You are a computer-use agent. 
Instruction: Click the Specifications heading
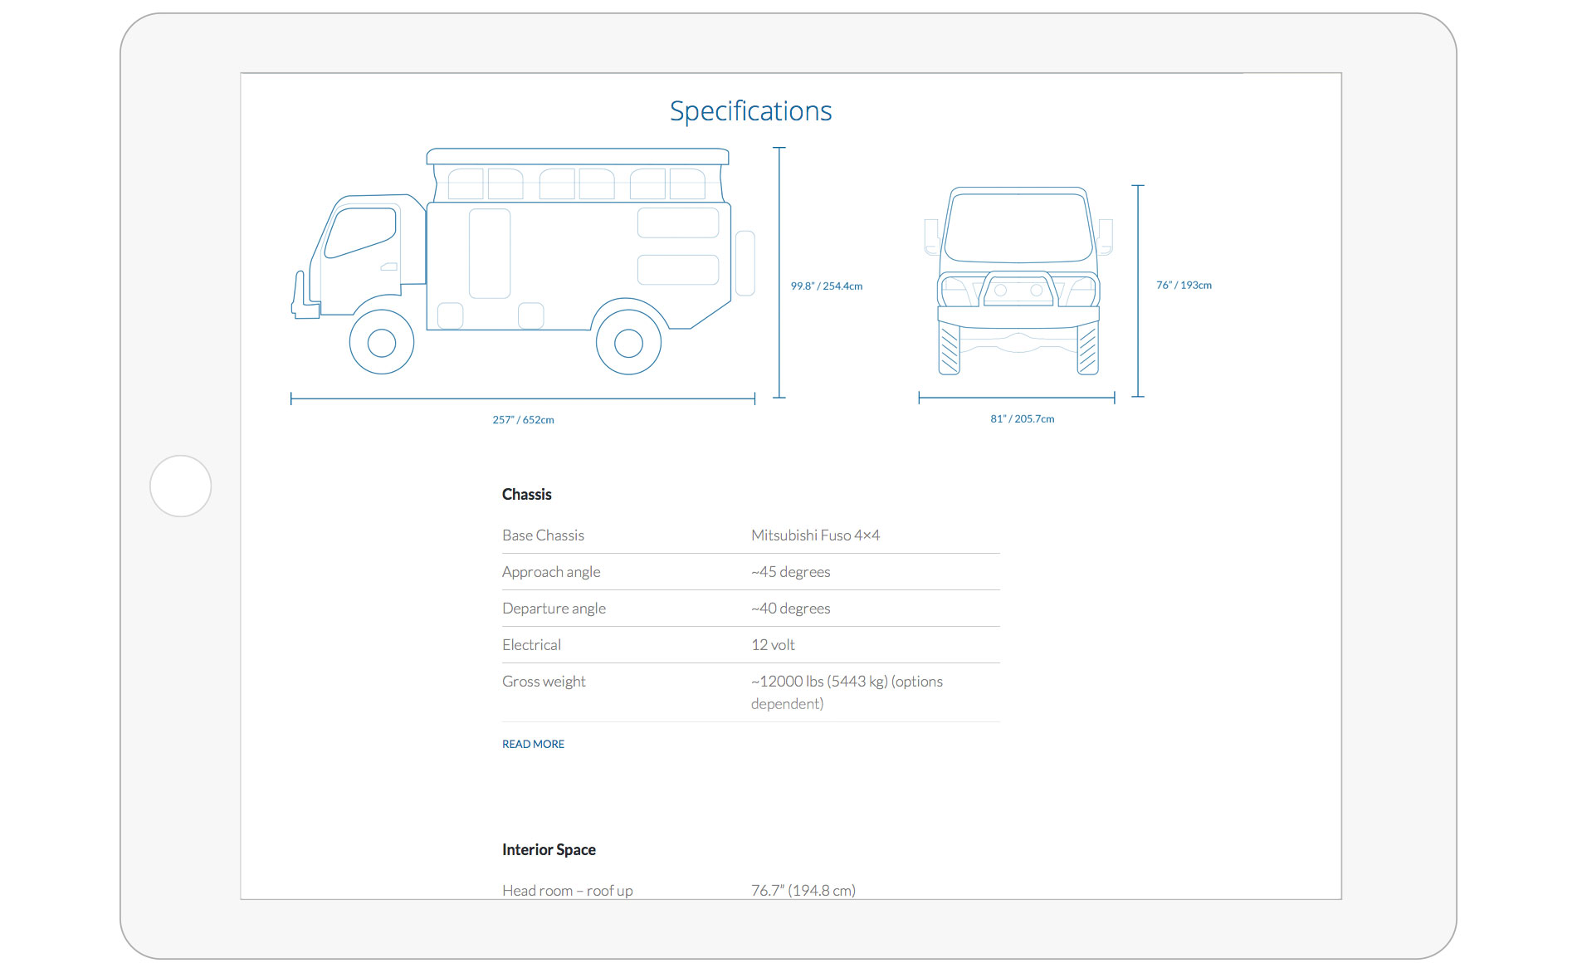(750, 111)
